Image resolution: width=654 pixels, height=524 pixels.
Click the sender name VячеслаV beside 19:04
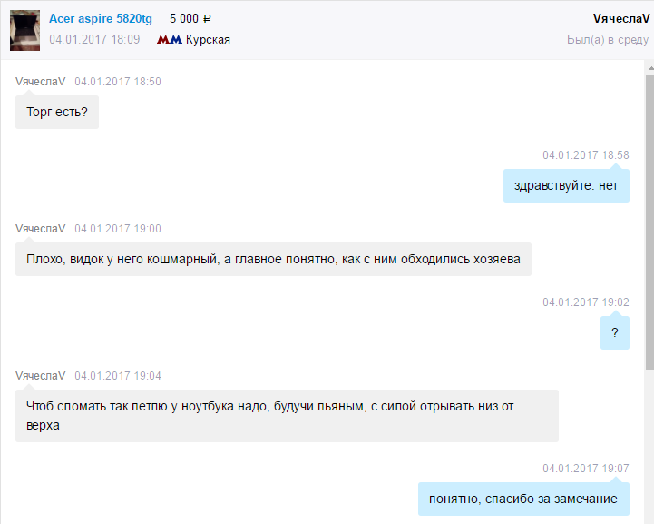coord(41,376)
